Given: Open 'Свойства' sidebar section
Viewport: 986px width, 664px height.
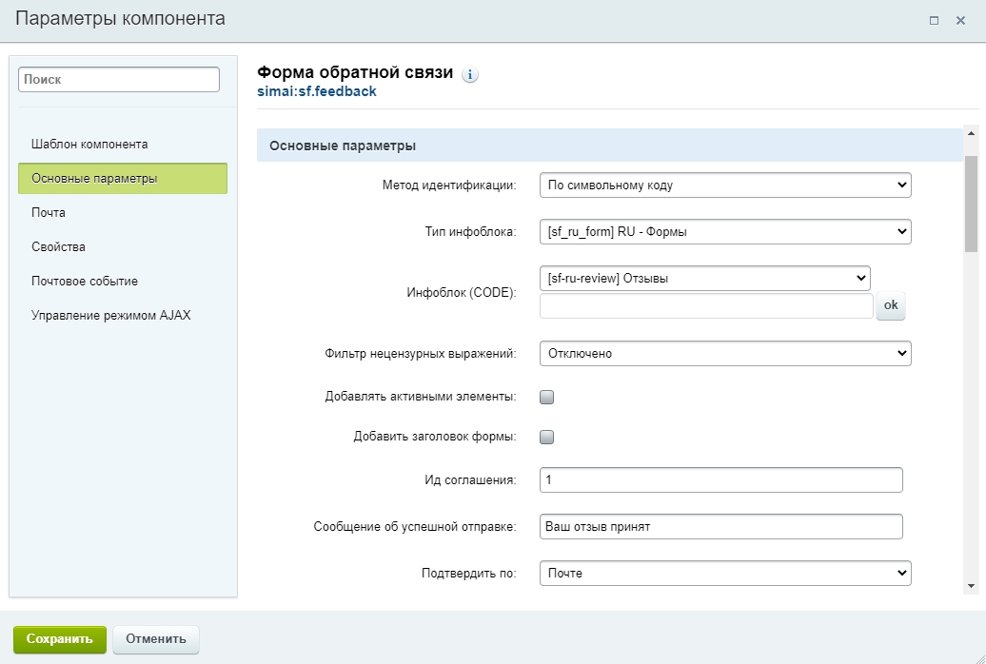Looking at the screenshot, I should pos(58,247).
